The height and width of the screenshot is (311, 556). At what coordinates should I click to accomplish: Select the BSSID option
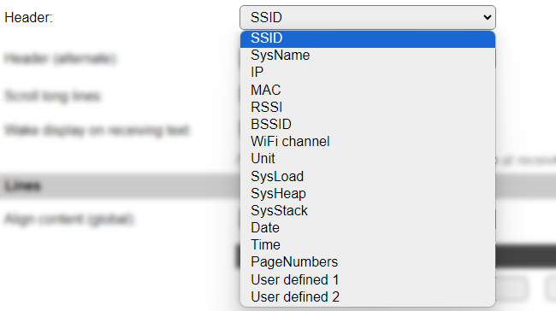click(x=368, y=125)
